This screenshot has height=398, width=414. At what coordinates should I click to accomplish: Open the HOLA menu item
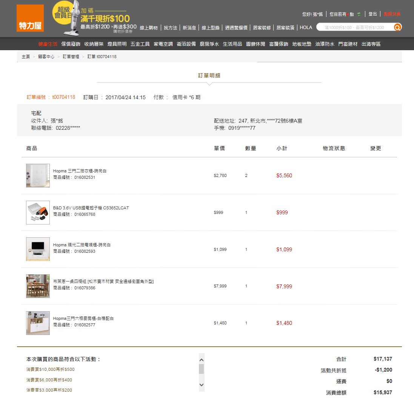(x=306, y=28)
